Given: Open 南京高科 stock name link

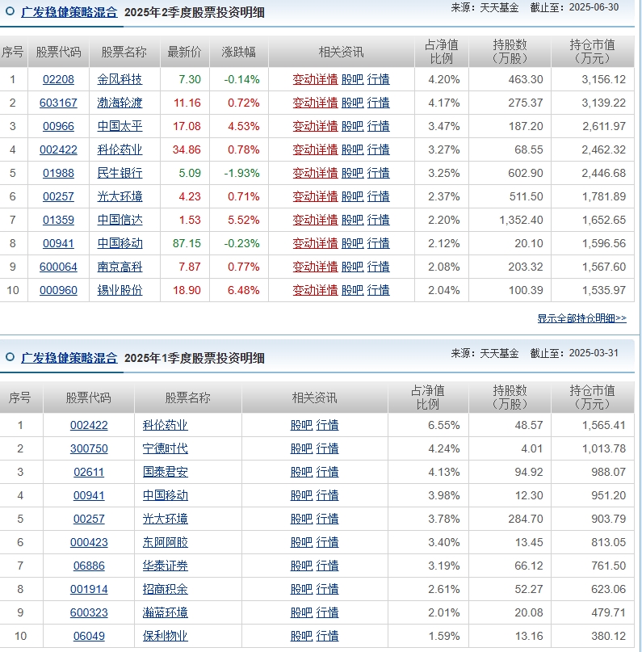Looking at the screenshot, I should [x=120, y=267].
